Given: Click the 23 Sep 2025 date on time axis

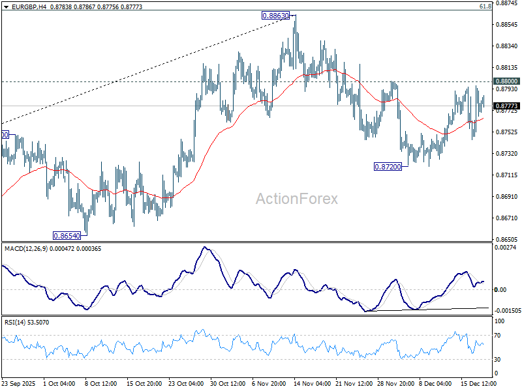Looking at the screenshot, I should click(x=21, y=383).
